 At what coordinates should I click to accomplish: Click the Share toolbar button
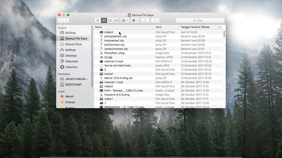[145, 21]
